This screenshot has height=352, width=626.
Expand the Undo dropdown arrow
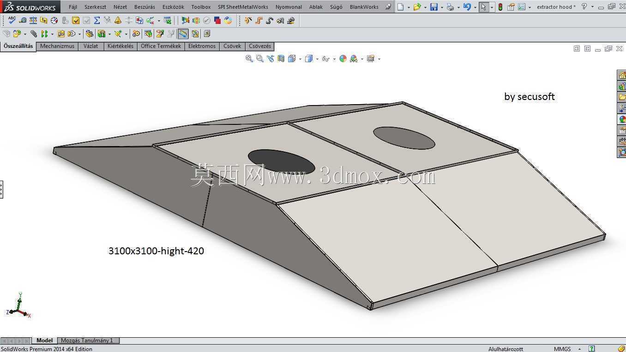(x=475, y=7)
